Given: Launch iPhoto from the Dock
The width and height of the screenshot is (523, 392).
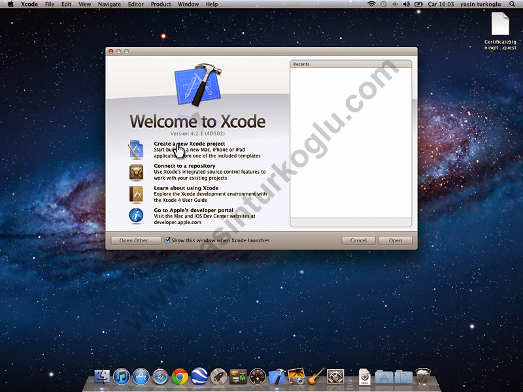Looking at the screenshot, I should point(296,377).
